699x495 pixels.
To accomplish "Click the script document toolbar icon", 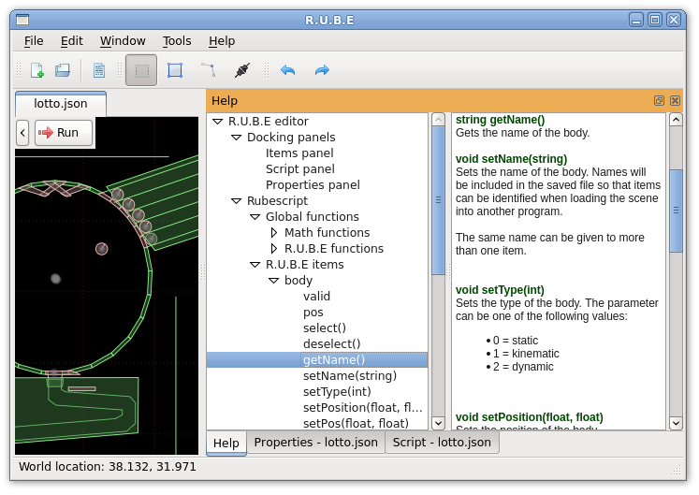I will (x=99, y=70).
